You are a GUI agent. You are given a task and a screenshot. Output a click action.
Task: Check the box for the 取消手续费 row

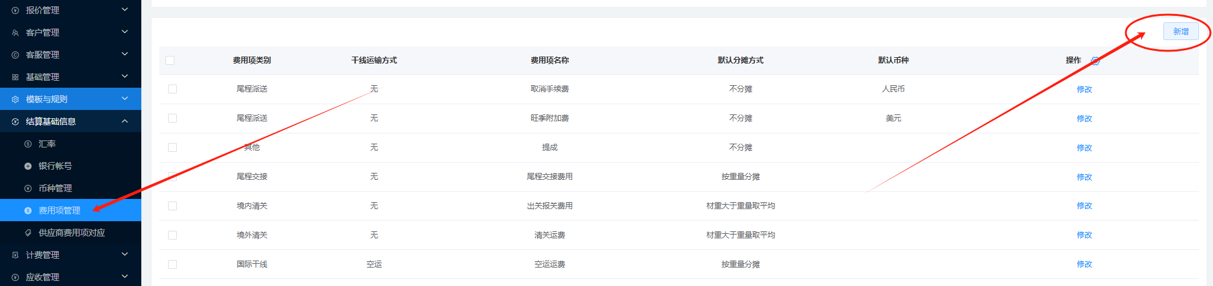click(x=172, y=89)
